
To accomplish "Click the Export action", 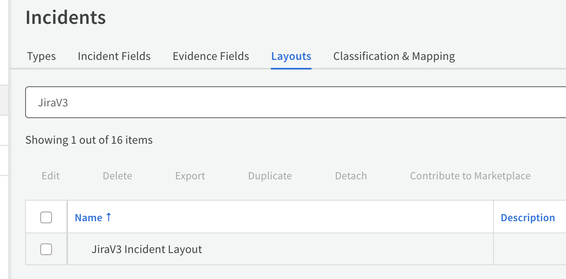I will pos(190,176).
